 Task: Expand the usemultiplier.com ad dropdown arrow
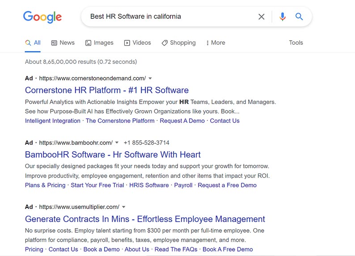pyautogui.click(x=123, y=207)
